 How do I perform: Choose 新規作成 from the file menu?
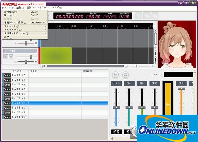(x=25, y=12)
